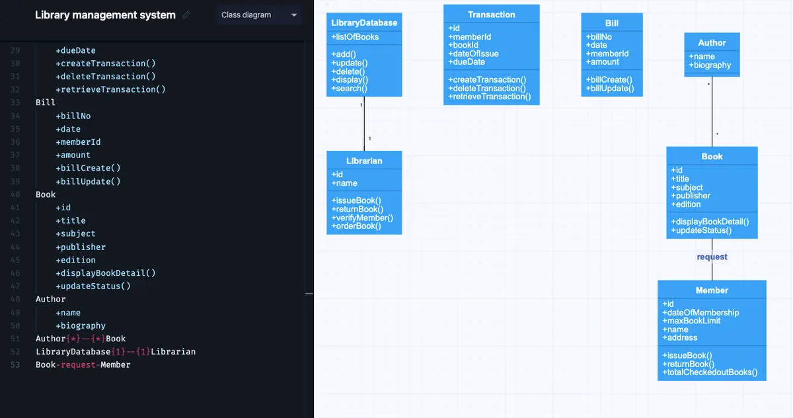Click '+createTransaction()' in the Transaction diagram node
This screenshot has height=418, width=793.
click(x=487, y=80)
